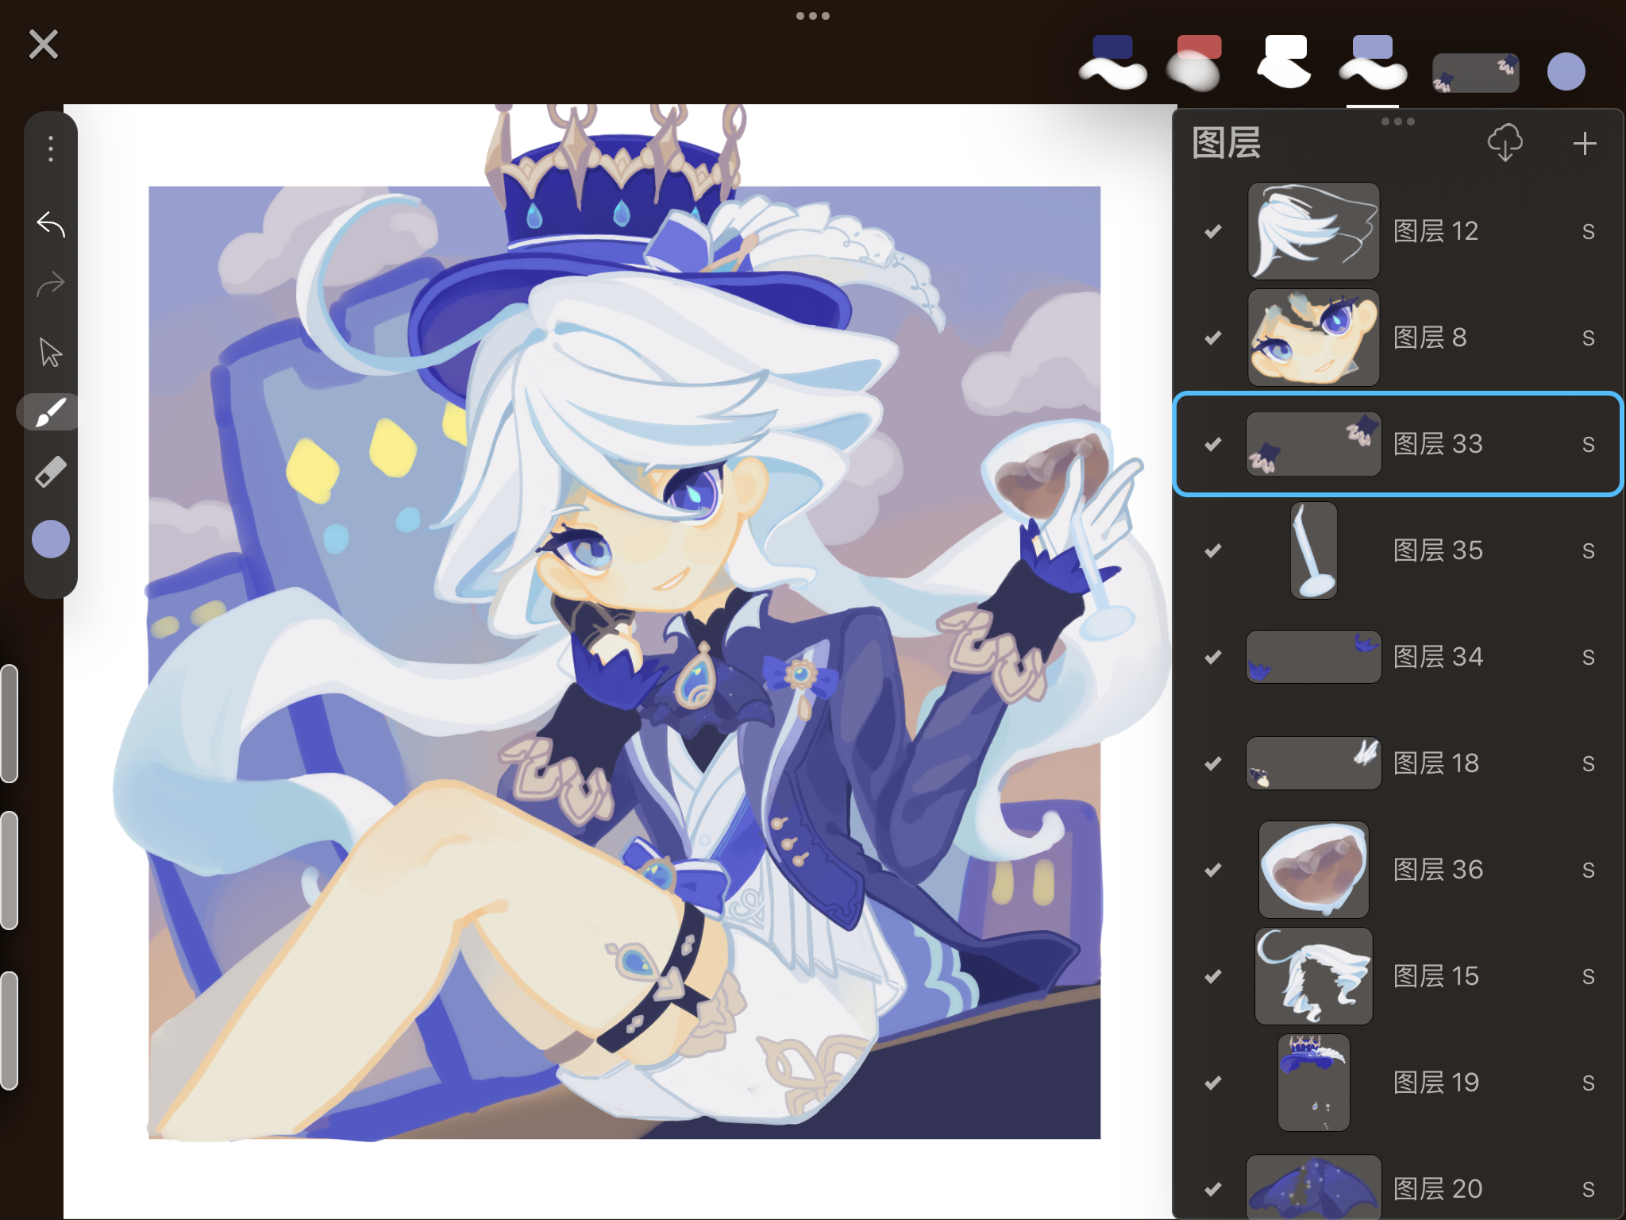Click the 图层 36 layer name

[1438, 870]
